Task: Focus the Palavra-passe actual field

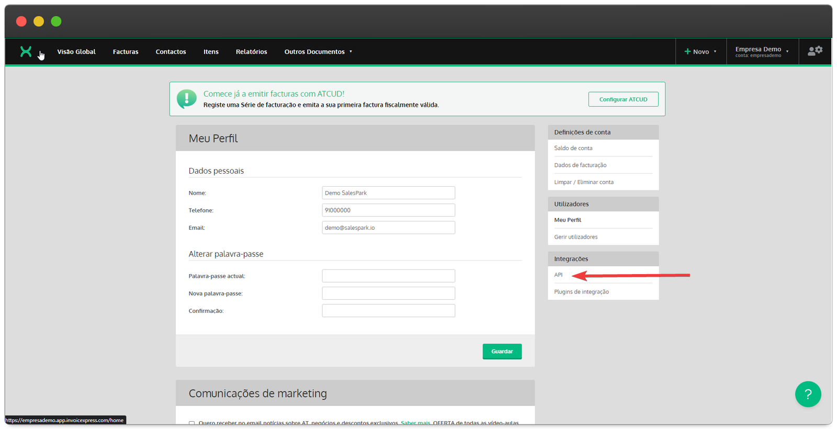Action: 388,276
